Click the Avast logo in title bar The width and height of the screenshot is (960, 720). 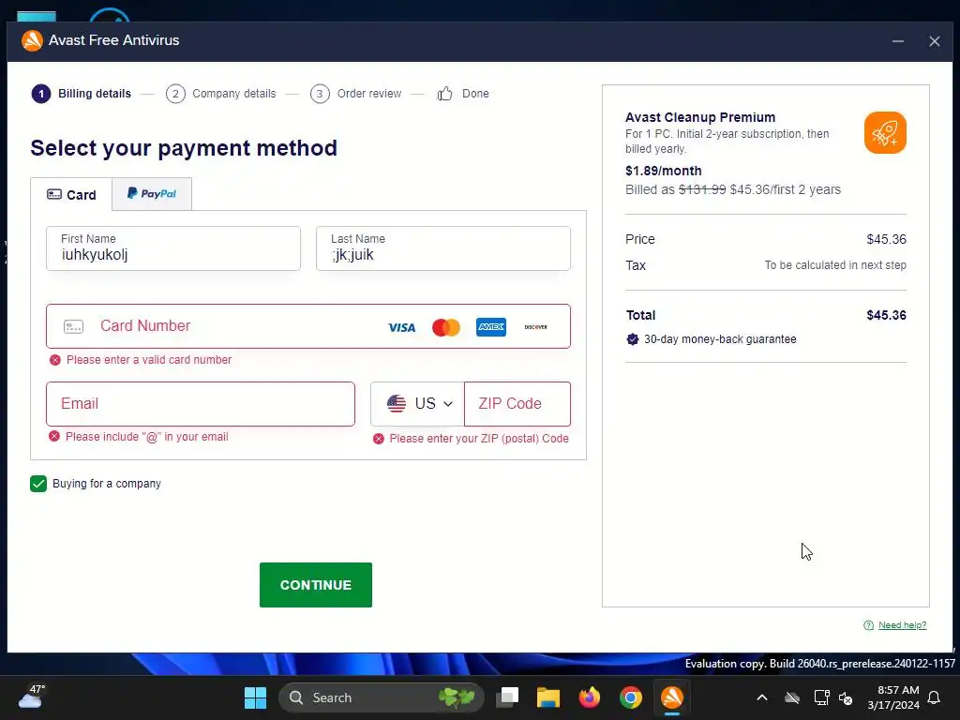(32, 40)
